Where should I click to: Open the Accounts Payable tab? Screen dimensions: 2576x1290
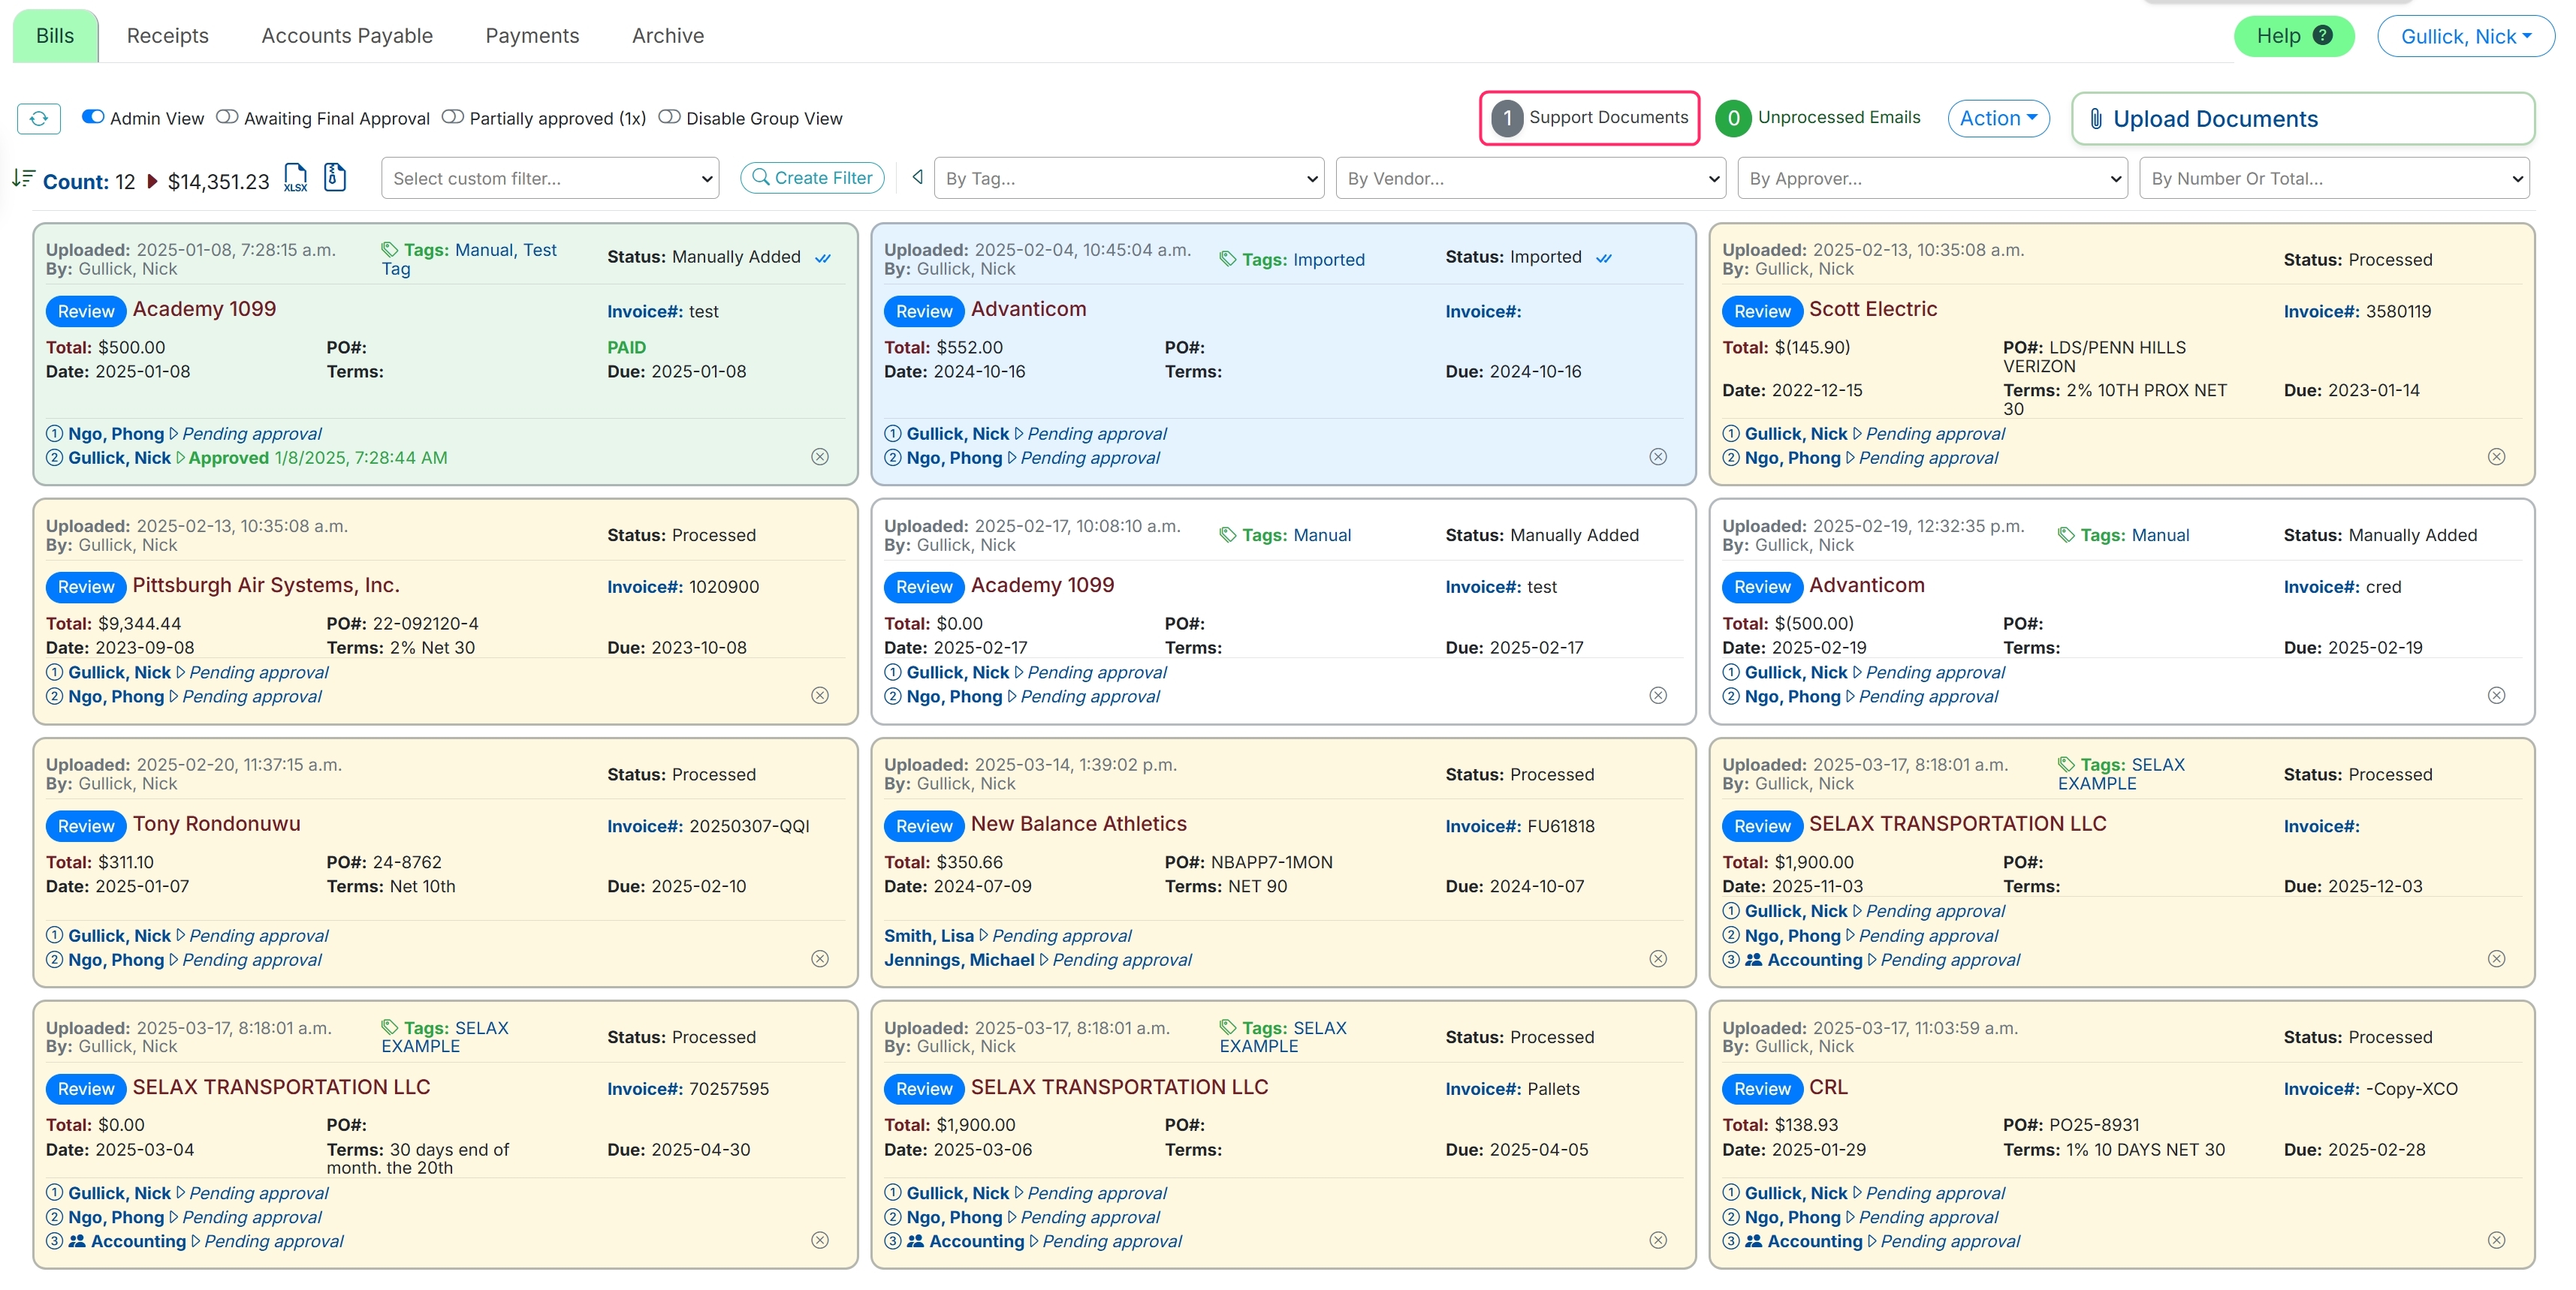[x=347, y=36]
